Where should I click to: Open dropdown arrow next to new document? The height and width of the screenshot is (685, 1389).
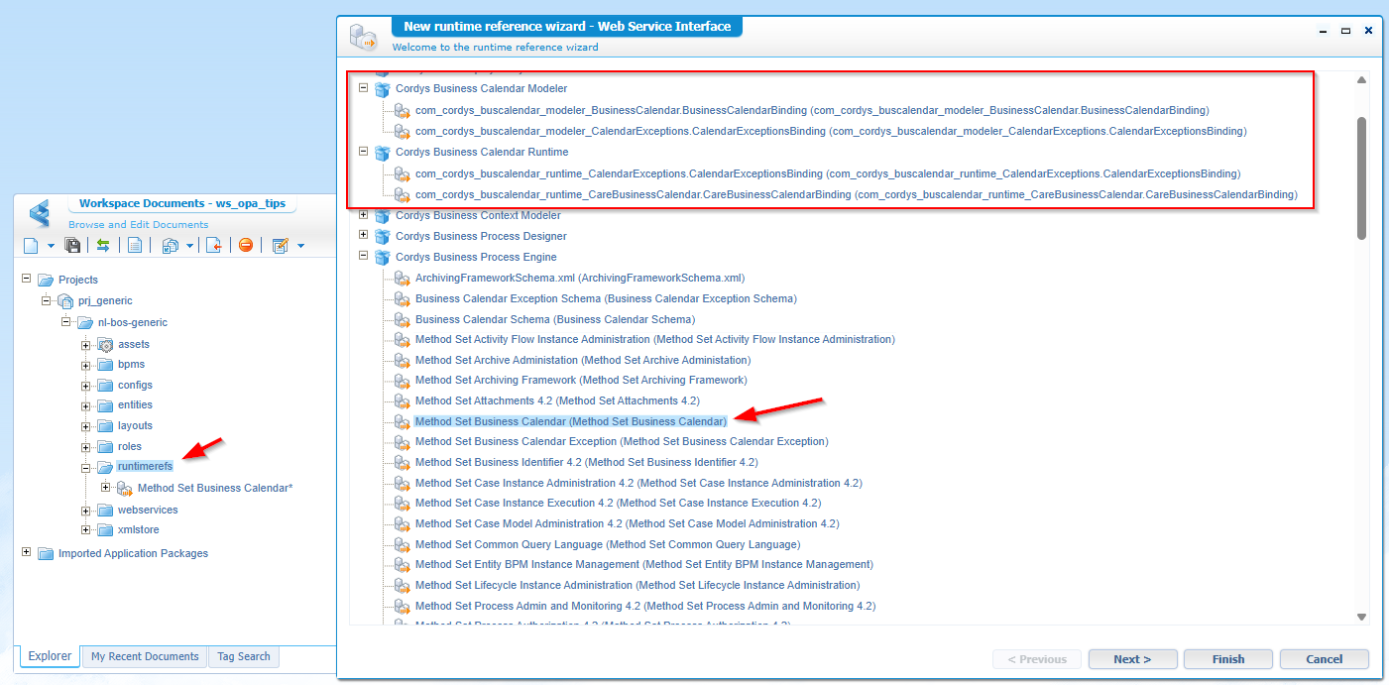pyautogui.click(x=50, y=246)
